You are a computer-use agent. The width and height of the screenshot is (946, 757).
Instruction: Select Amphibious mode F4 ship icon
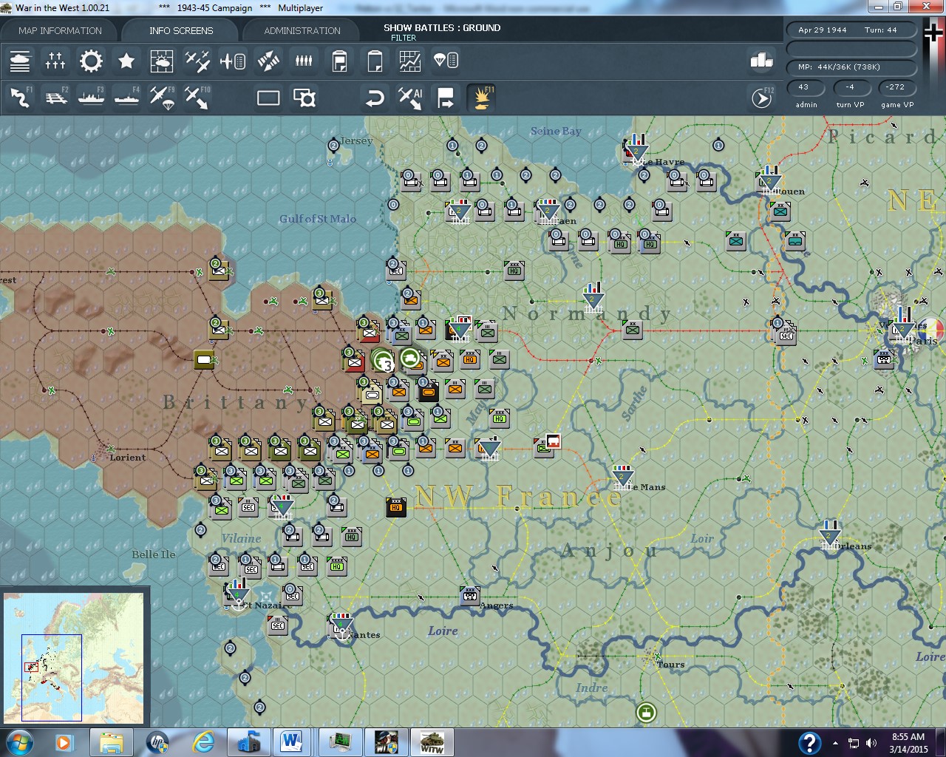coord(126,98)
